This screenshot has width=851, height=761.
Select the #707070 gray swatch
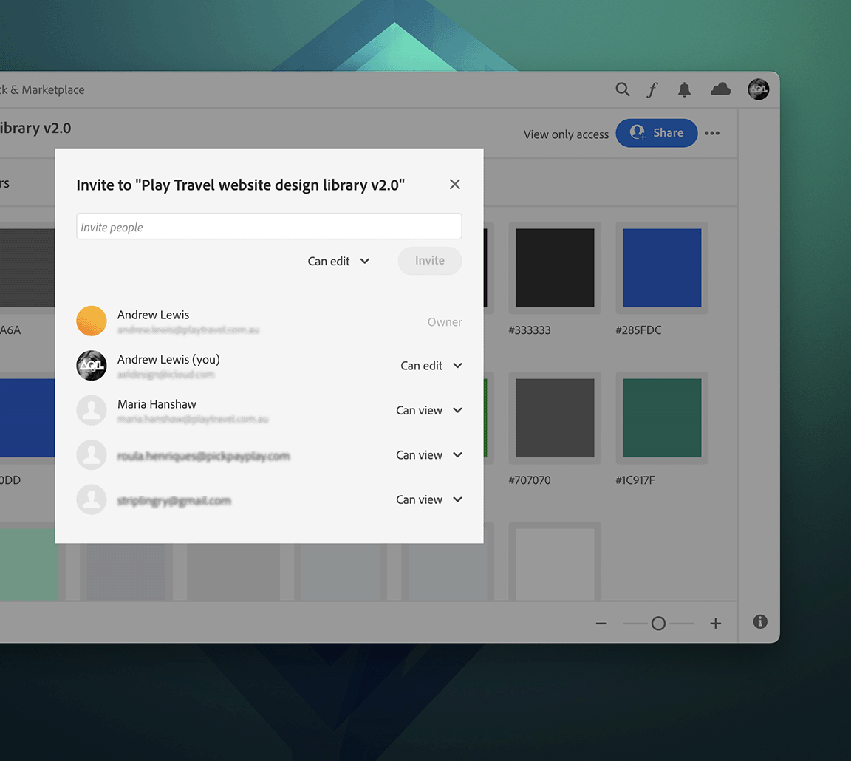point(555,418)
